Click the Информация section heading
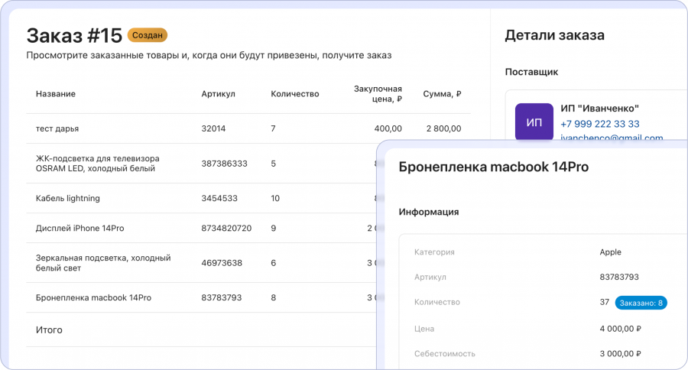The height and width of the screenshot is (370, 688). click(429, 212)
